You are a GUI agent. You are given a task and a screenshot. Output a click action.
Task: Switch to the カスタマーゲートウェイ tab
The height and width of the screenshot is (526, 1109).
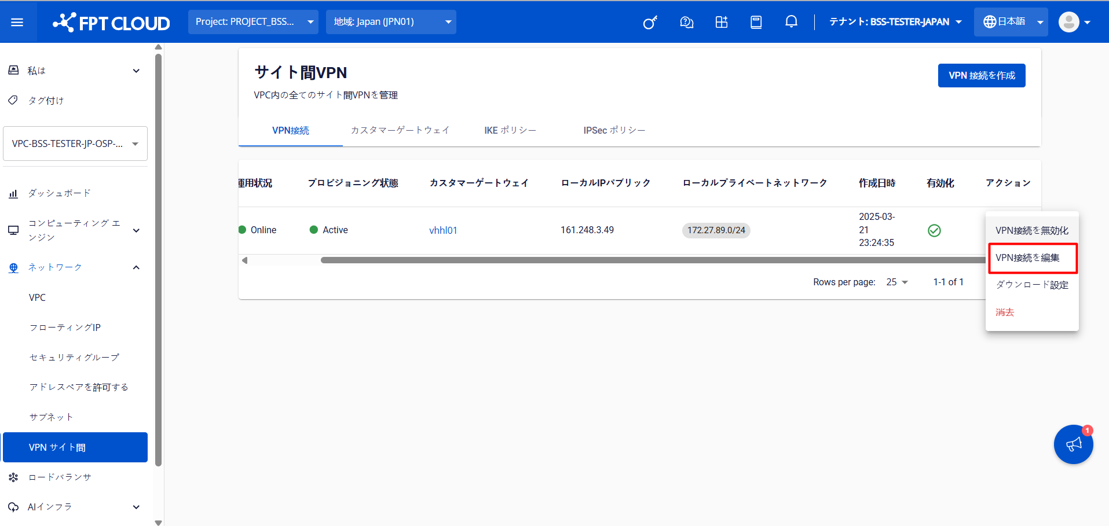click(x=400, y=131)
